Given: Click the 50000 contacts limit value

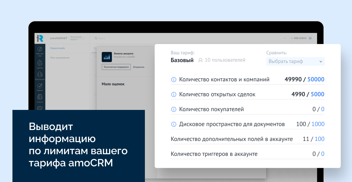Looking at the screenshot, I should click(316, 79).
